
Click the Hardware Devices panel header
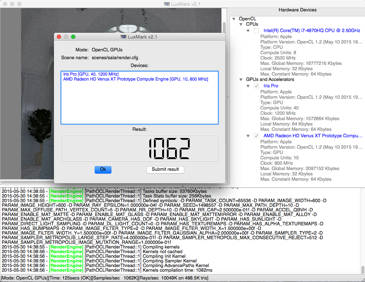pos(297,10)
